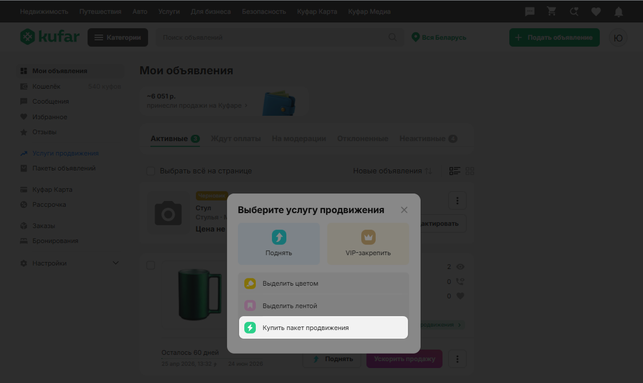
Task: Open Авто top menu item
Action: coord(140,12)
